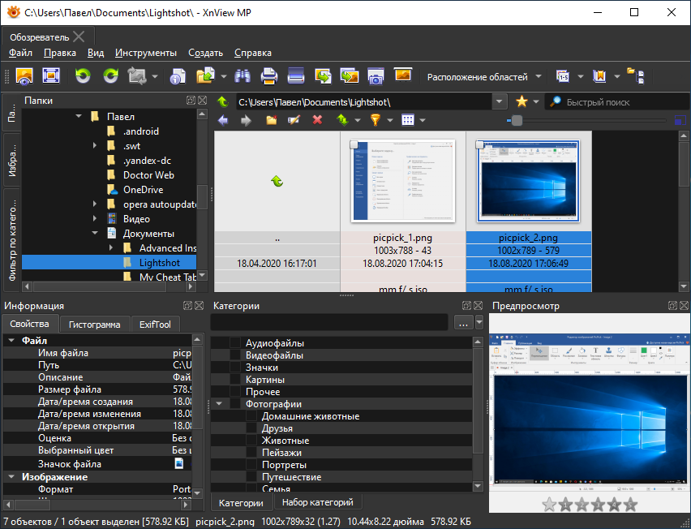Switch to the Гистограмма tab

[95, 325]
